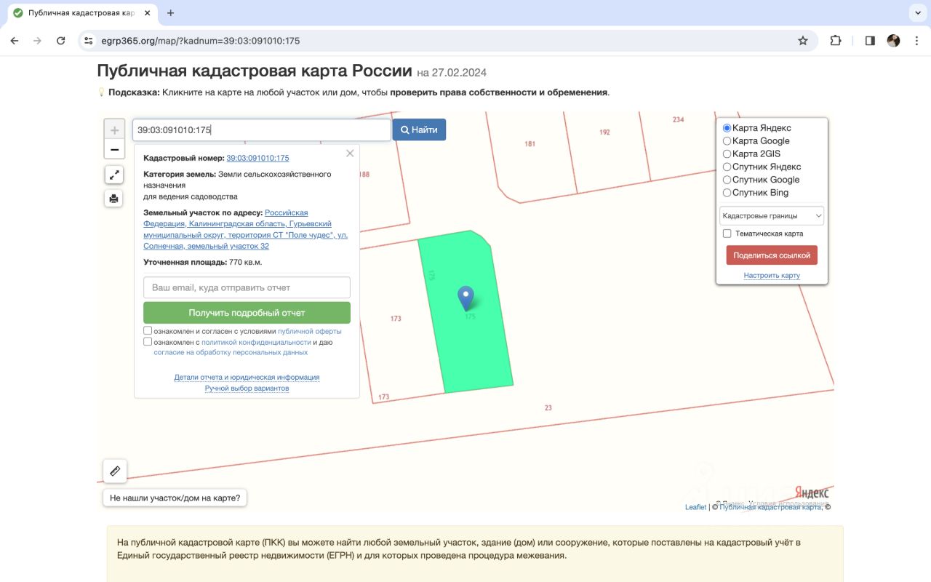This screenshot has width=931, height=582.
Task: View site information icon in address bar
Action: pos(89,41)
